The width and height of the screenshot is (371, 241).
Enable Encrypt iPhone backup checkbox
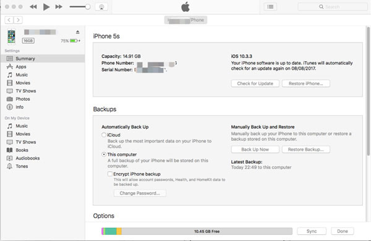click(x=110, y=174)
